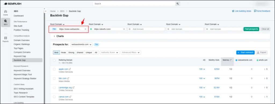Tick the apple.com row checkbox
This screenshot has height=104, width=275.
pos(54,69)
